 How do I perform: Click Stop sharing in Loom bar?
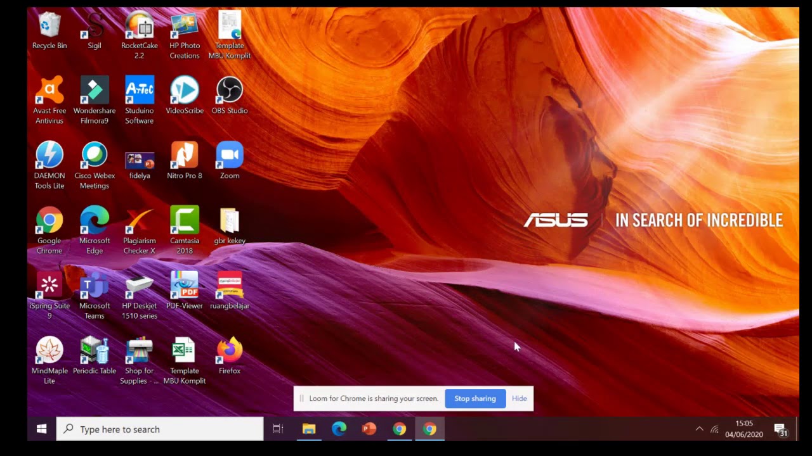click(x=475, y=398)
